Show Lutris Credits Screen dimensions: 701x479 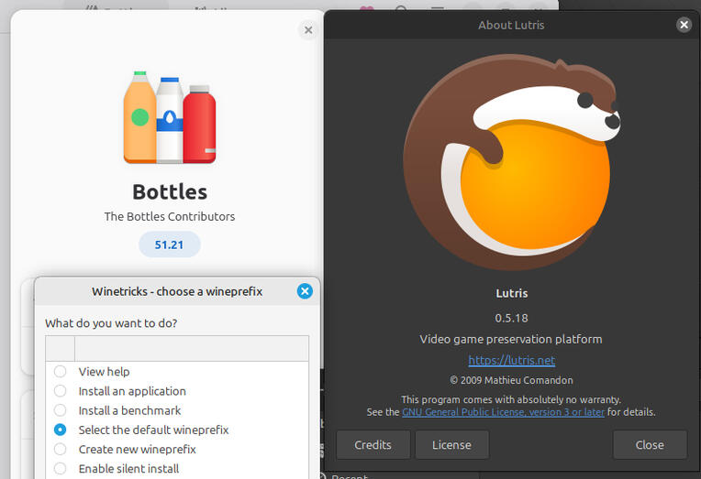[x=373, y=445]
